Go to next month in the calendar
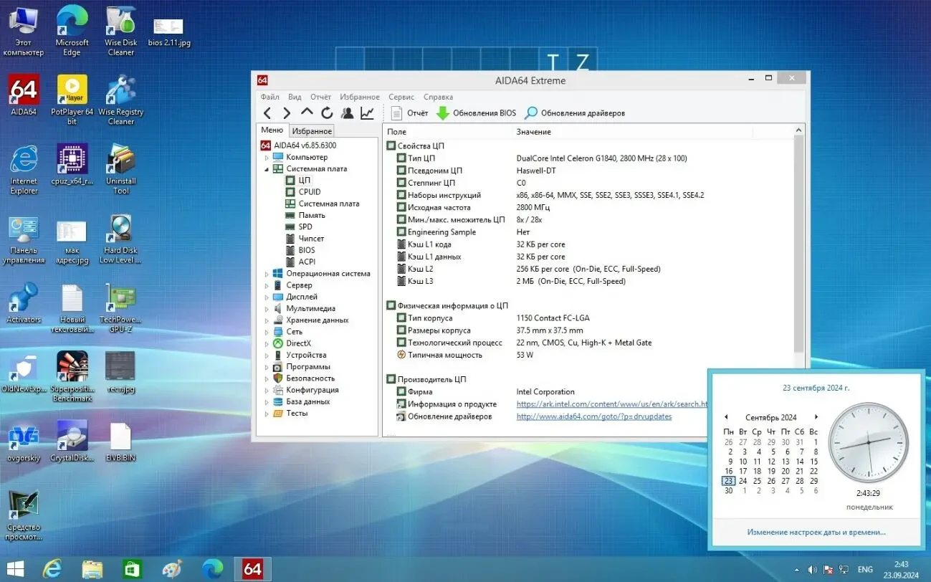Screen dimensions: 931x582 (816, 416)
